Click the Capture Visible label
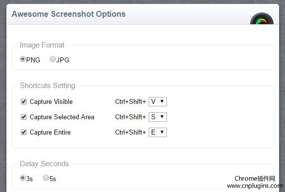This screenshot has width=285, height=192. [x=51, y=101]
